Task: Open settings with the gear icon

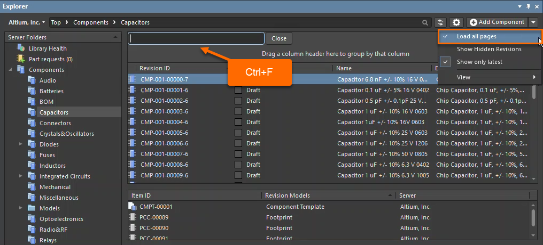Action: click(456, 22)
